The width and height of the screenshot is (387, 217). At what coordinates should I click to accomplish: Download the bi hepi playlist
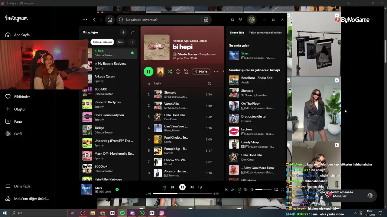(178, 71)
